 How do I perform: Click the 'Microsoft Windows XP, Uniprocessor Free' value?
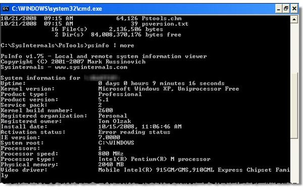click(x=169, y=89)
